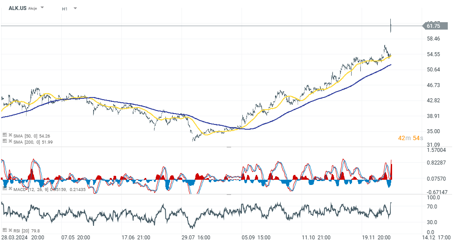Click the 07.05 20:00 time axis label
The image size is (453, 245).
point(76,238)
